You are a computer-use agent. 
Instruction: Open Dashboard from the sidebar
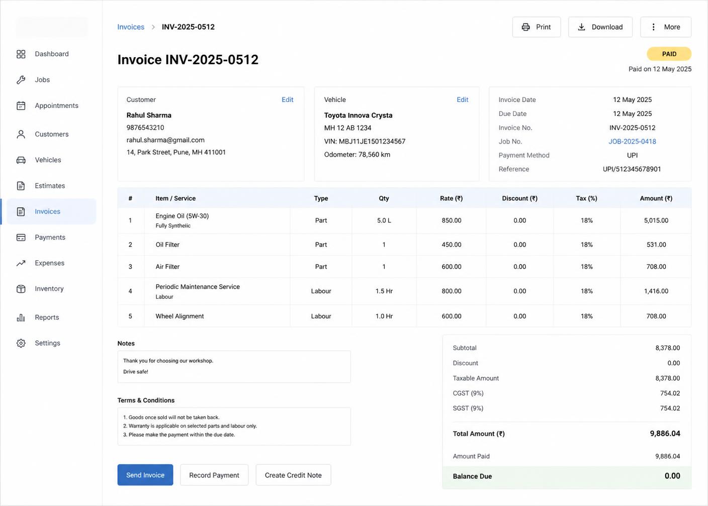pyautogui.click(x=52, y=54)
